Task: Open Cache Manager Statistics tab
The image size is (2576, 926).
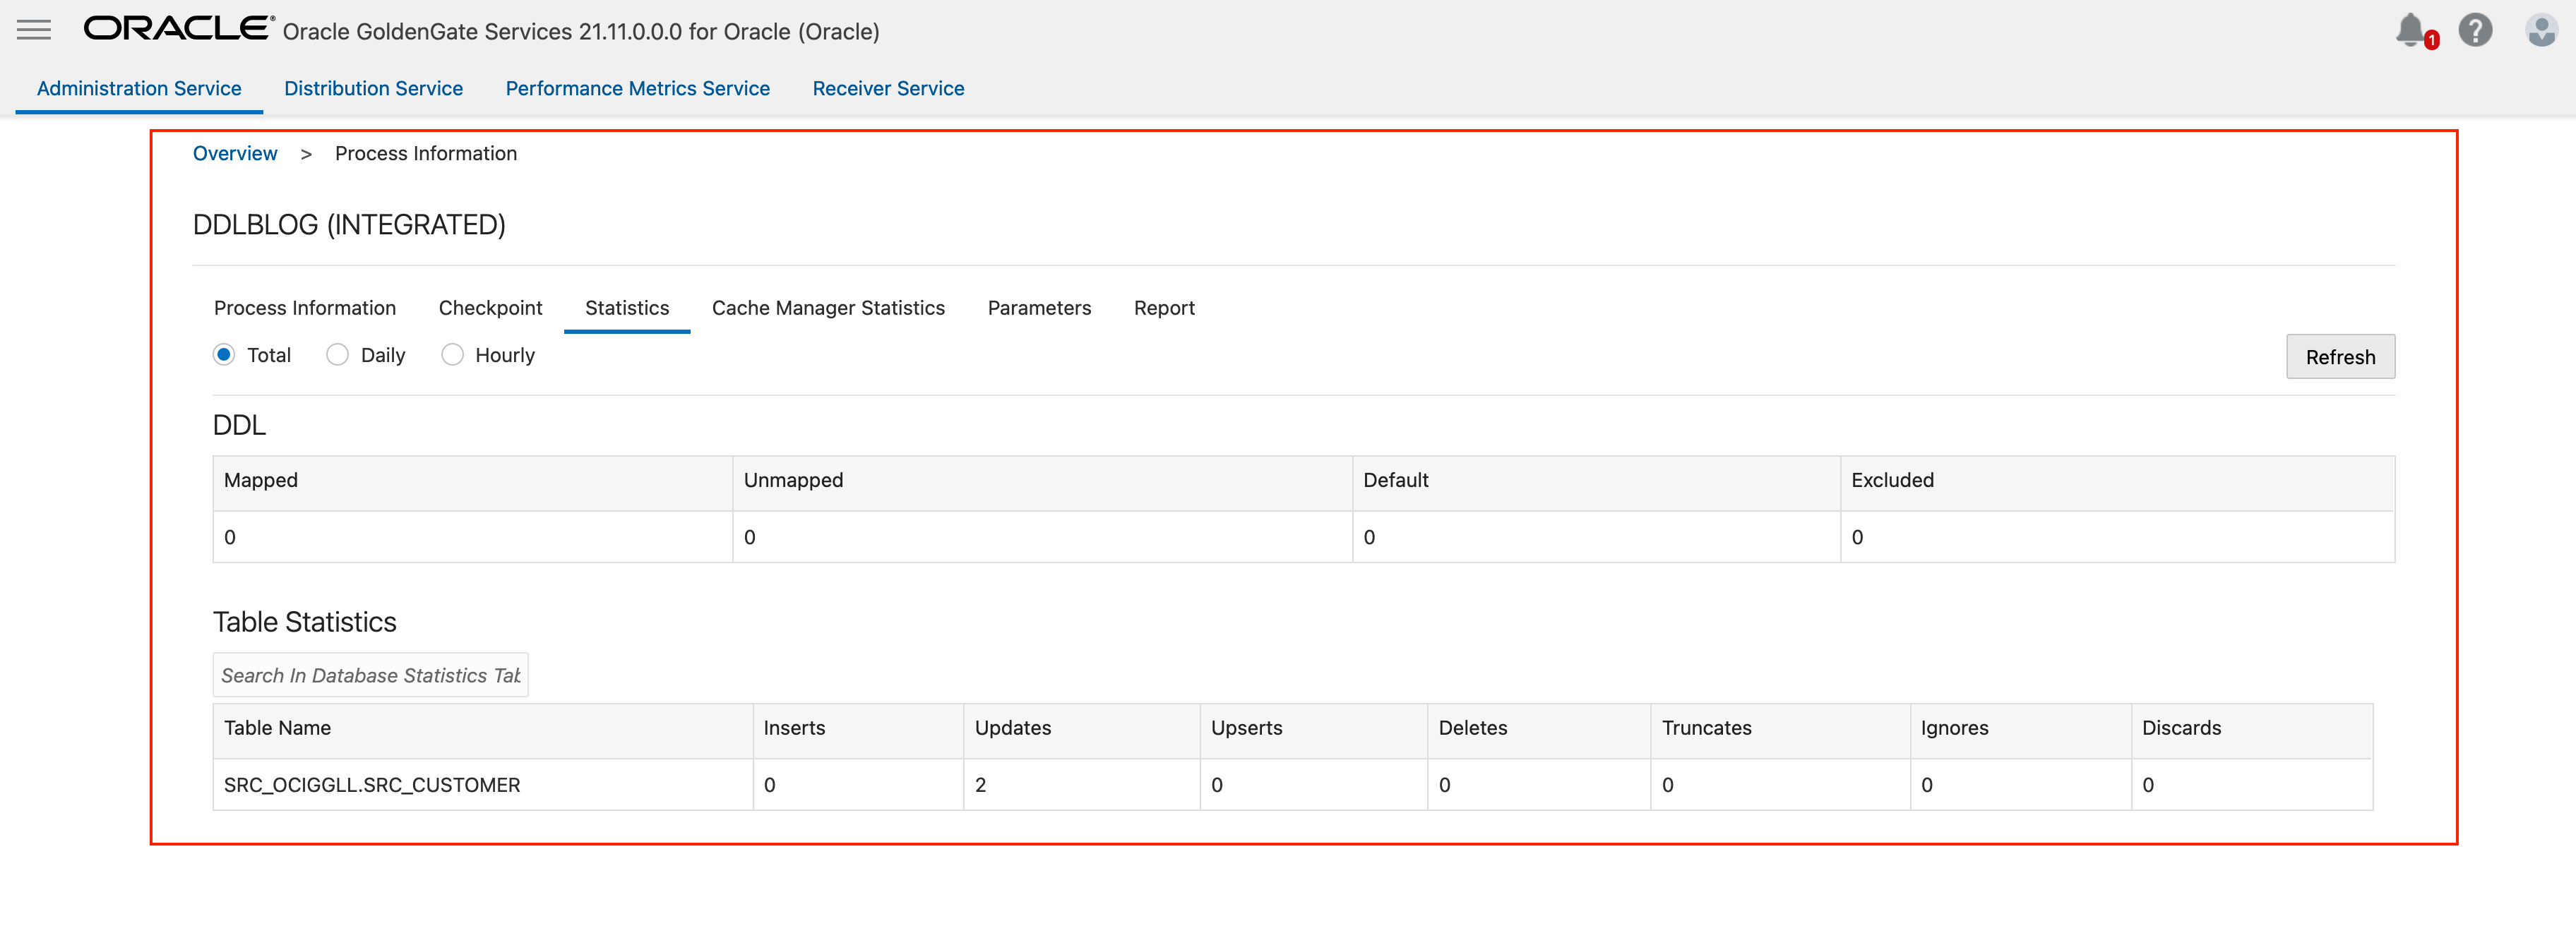Action: click(x=828, y=308)
